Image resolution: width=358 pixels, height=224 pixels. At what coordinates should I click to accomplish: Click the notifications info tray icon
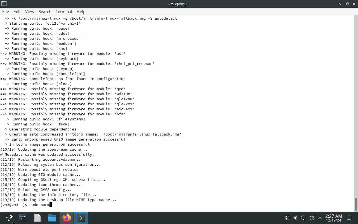click(312, 218)
